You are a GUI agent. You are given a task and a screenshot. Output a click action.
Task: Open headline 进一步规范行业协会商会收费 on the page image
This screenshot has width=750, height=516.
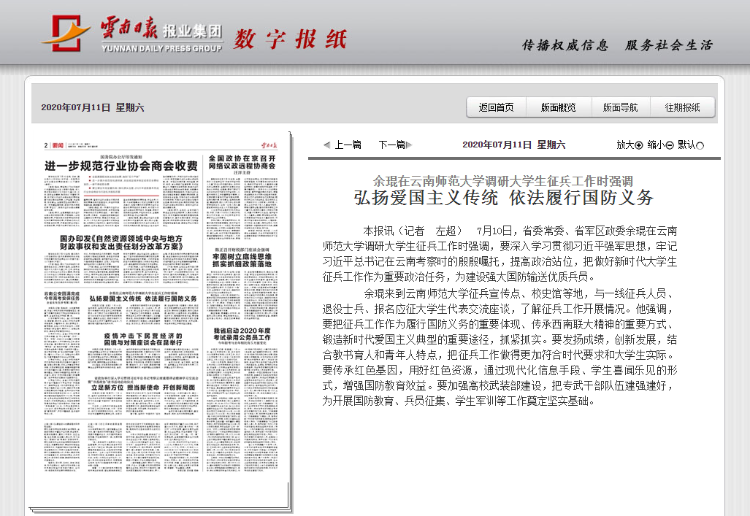coord(121,166)
